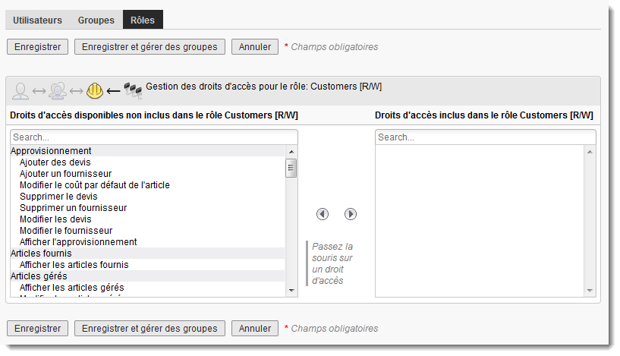Click the user silhouette icon in header

coord(20,91)
